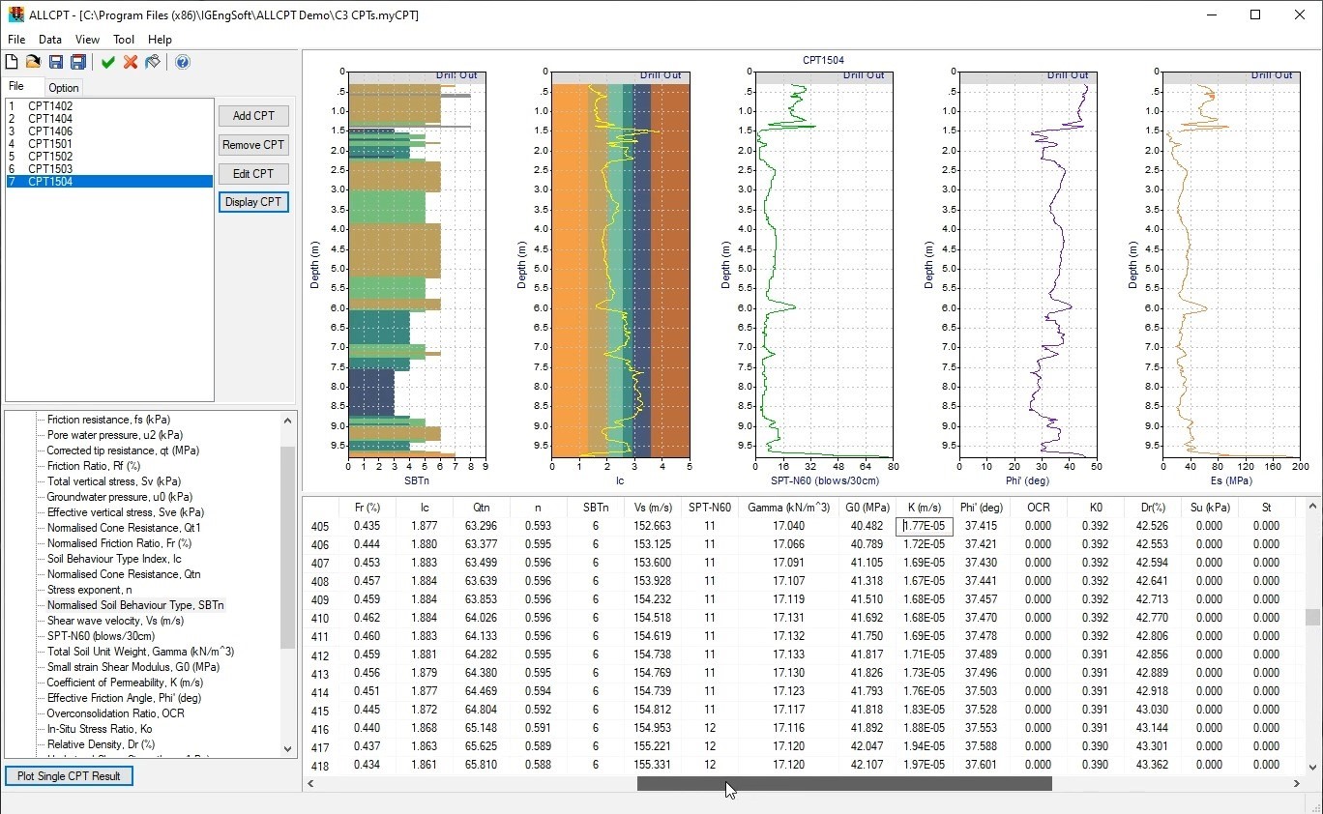Viewport: 1323px width, 814px height.
Task: Open a project using the folder icon
Action: coord(33,62)
